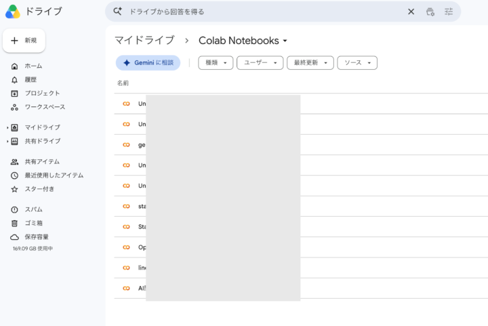
Task: Open ワークスペース in sidebar
Action: coord(45,107)
